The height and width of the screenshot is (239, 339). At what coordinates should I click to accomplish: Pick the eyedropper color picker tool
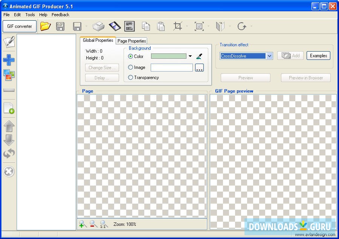(199, 56)
